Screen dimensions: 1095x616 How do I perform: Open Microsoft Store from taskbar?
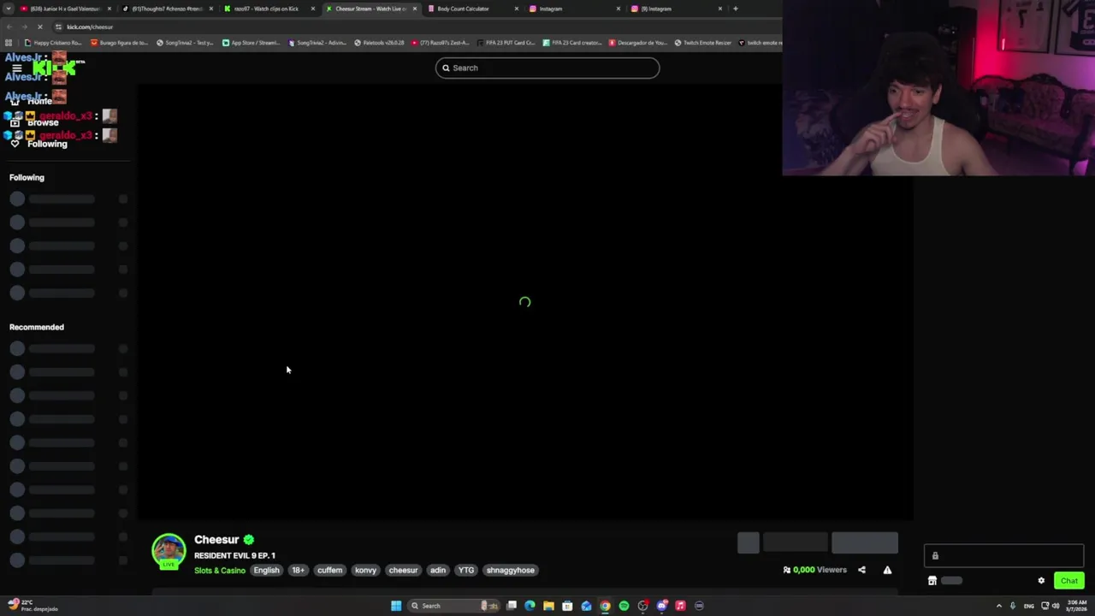coord(567,606)
